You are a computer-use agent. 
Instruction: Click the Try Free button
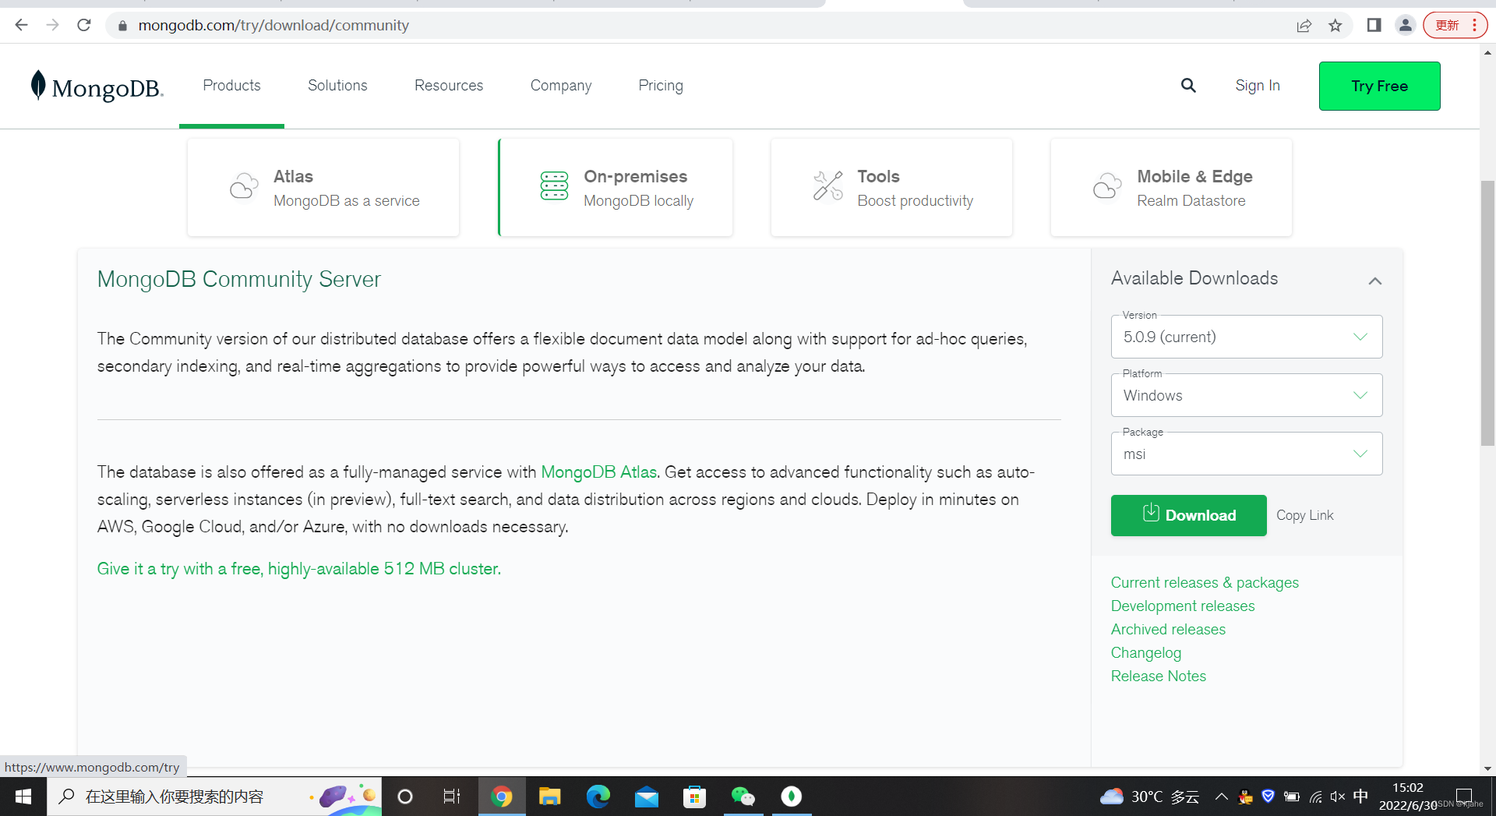1380,86
